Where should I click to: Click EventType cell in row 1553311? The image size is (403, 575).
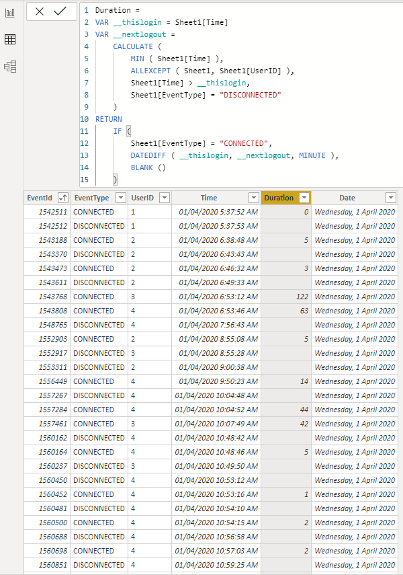click(99, 367)
